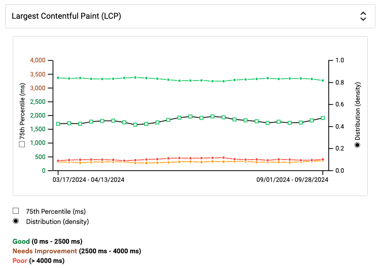Click the "Good" threshold label
The image size is (382, 268).
(x=21, y=241)
